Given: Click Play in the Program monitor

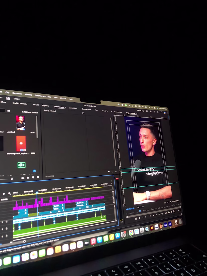Looking at the screenshot, I should point(156,215).
